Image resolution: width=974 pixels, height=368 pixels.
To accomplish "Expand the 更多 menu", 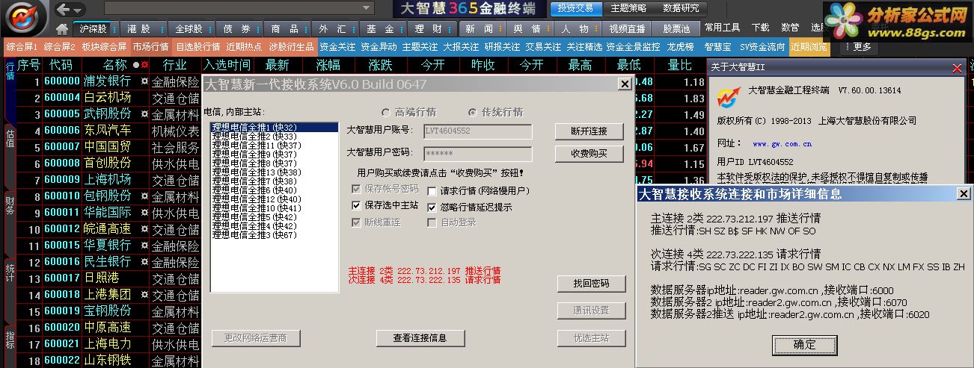I will [x=857, y=46].
